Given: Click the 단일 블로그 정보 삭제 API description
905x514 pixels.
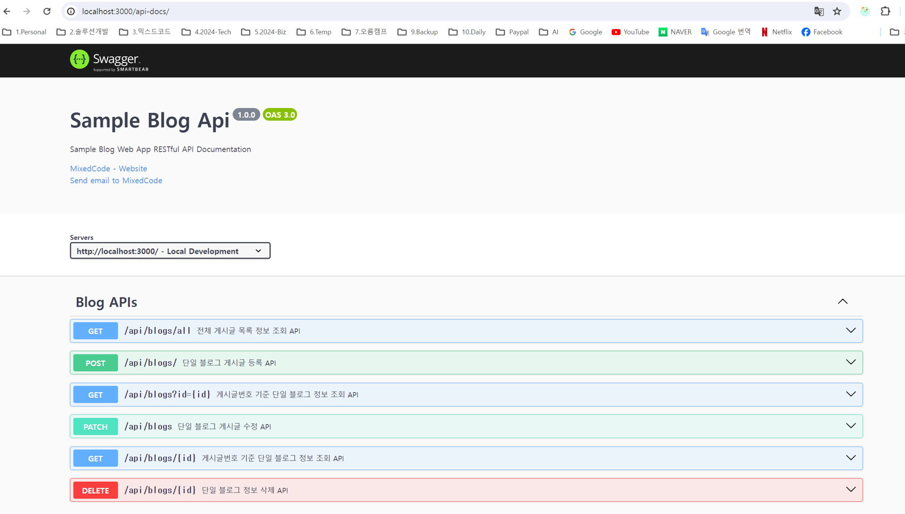Looking at the screenshot, I should pos(245,490).
